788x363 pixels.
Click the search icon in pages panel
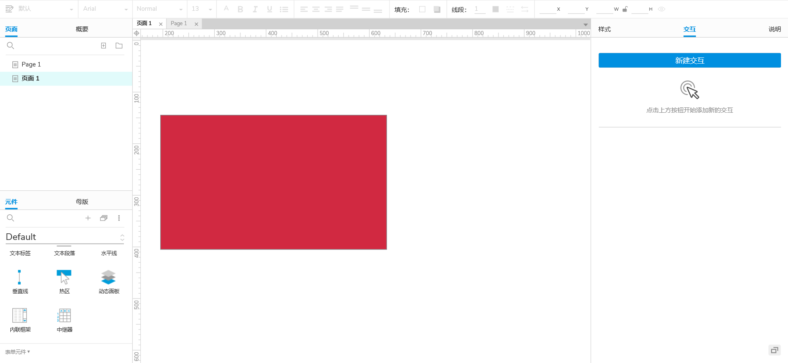tap(11, 45)
